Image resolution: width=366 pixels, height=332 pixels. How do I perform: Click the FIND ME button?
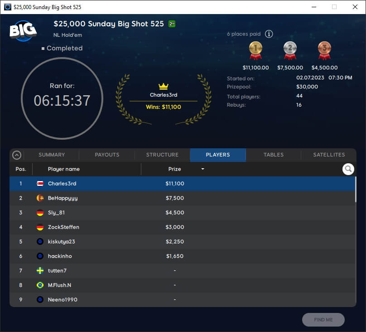point(323,320)
